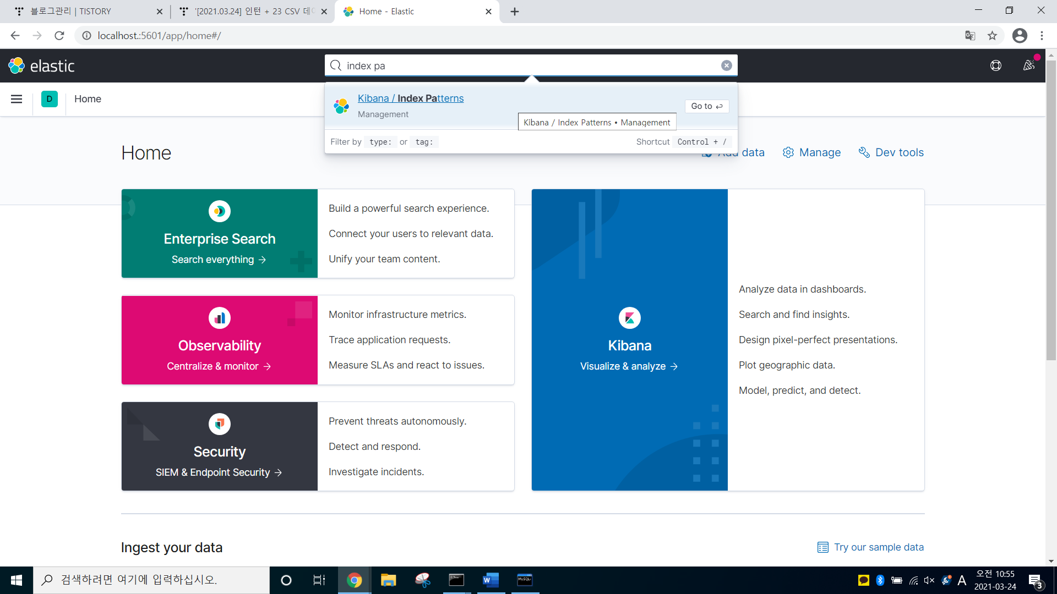Open the hamburger navigation menu
Viewport: 1057px width, 594px height.
pyautogui.click(x=17, y=99)
